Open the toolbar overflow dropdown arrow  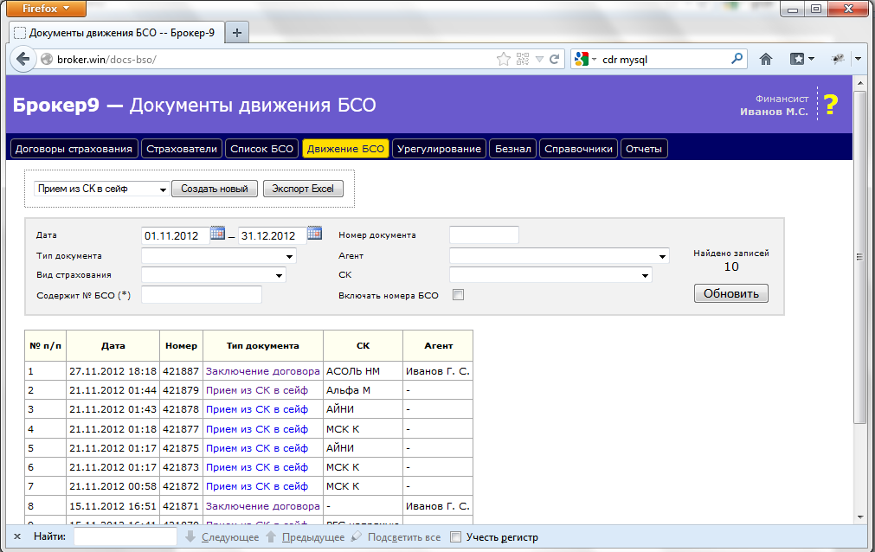[859, 59]
